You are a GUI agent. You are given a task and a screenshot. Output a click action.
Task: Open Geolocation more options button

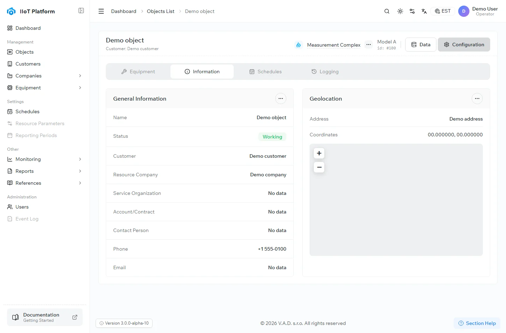[x=477, y=98]
